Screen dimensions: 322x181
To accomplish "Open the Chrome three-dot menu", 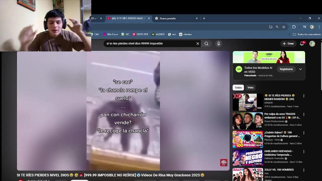I will click(x=319, y=27).
